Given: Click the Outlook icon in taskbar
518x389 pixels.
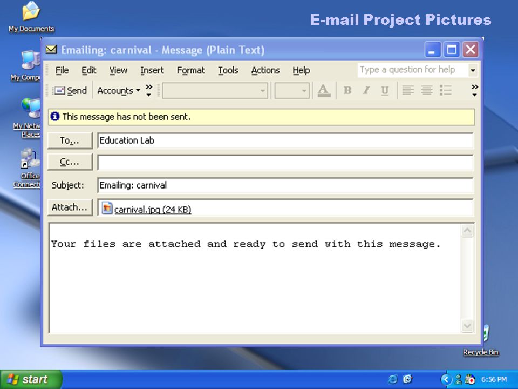Looking at the screenshot, I should coord(408,379).
